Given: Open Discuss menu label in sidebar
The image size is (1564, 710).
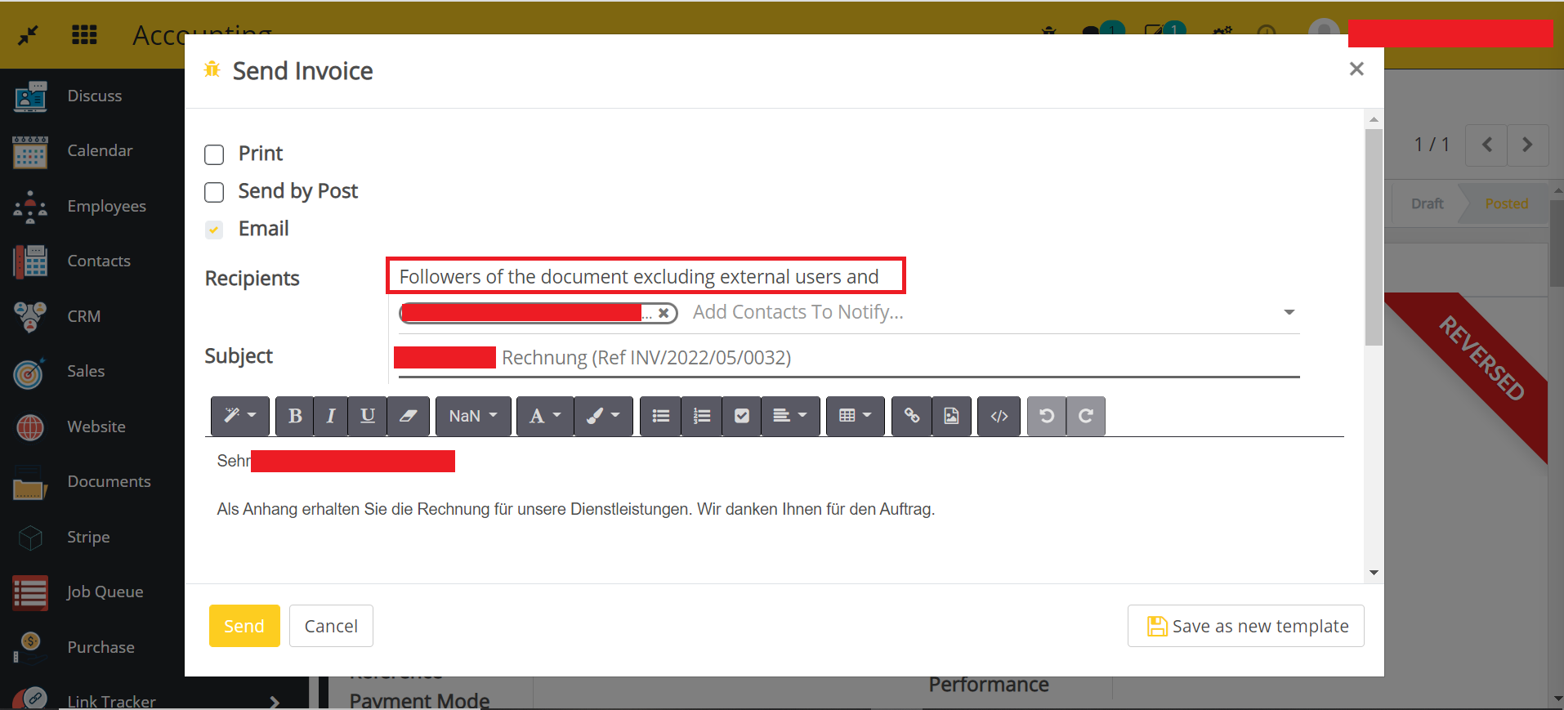Looking at the screenshot, I should click(95, 96).
